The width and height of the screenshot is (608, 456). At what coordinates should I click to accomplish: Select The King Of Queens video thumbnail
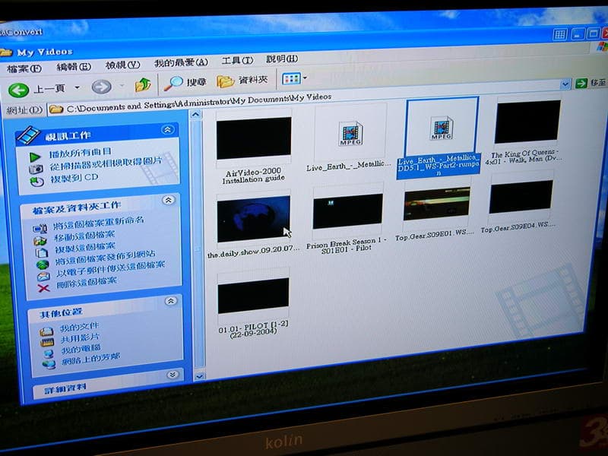(x=527, y=122)
